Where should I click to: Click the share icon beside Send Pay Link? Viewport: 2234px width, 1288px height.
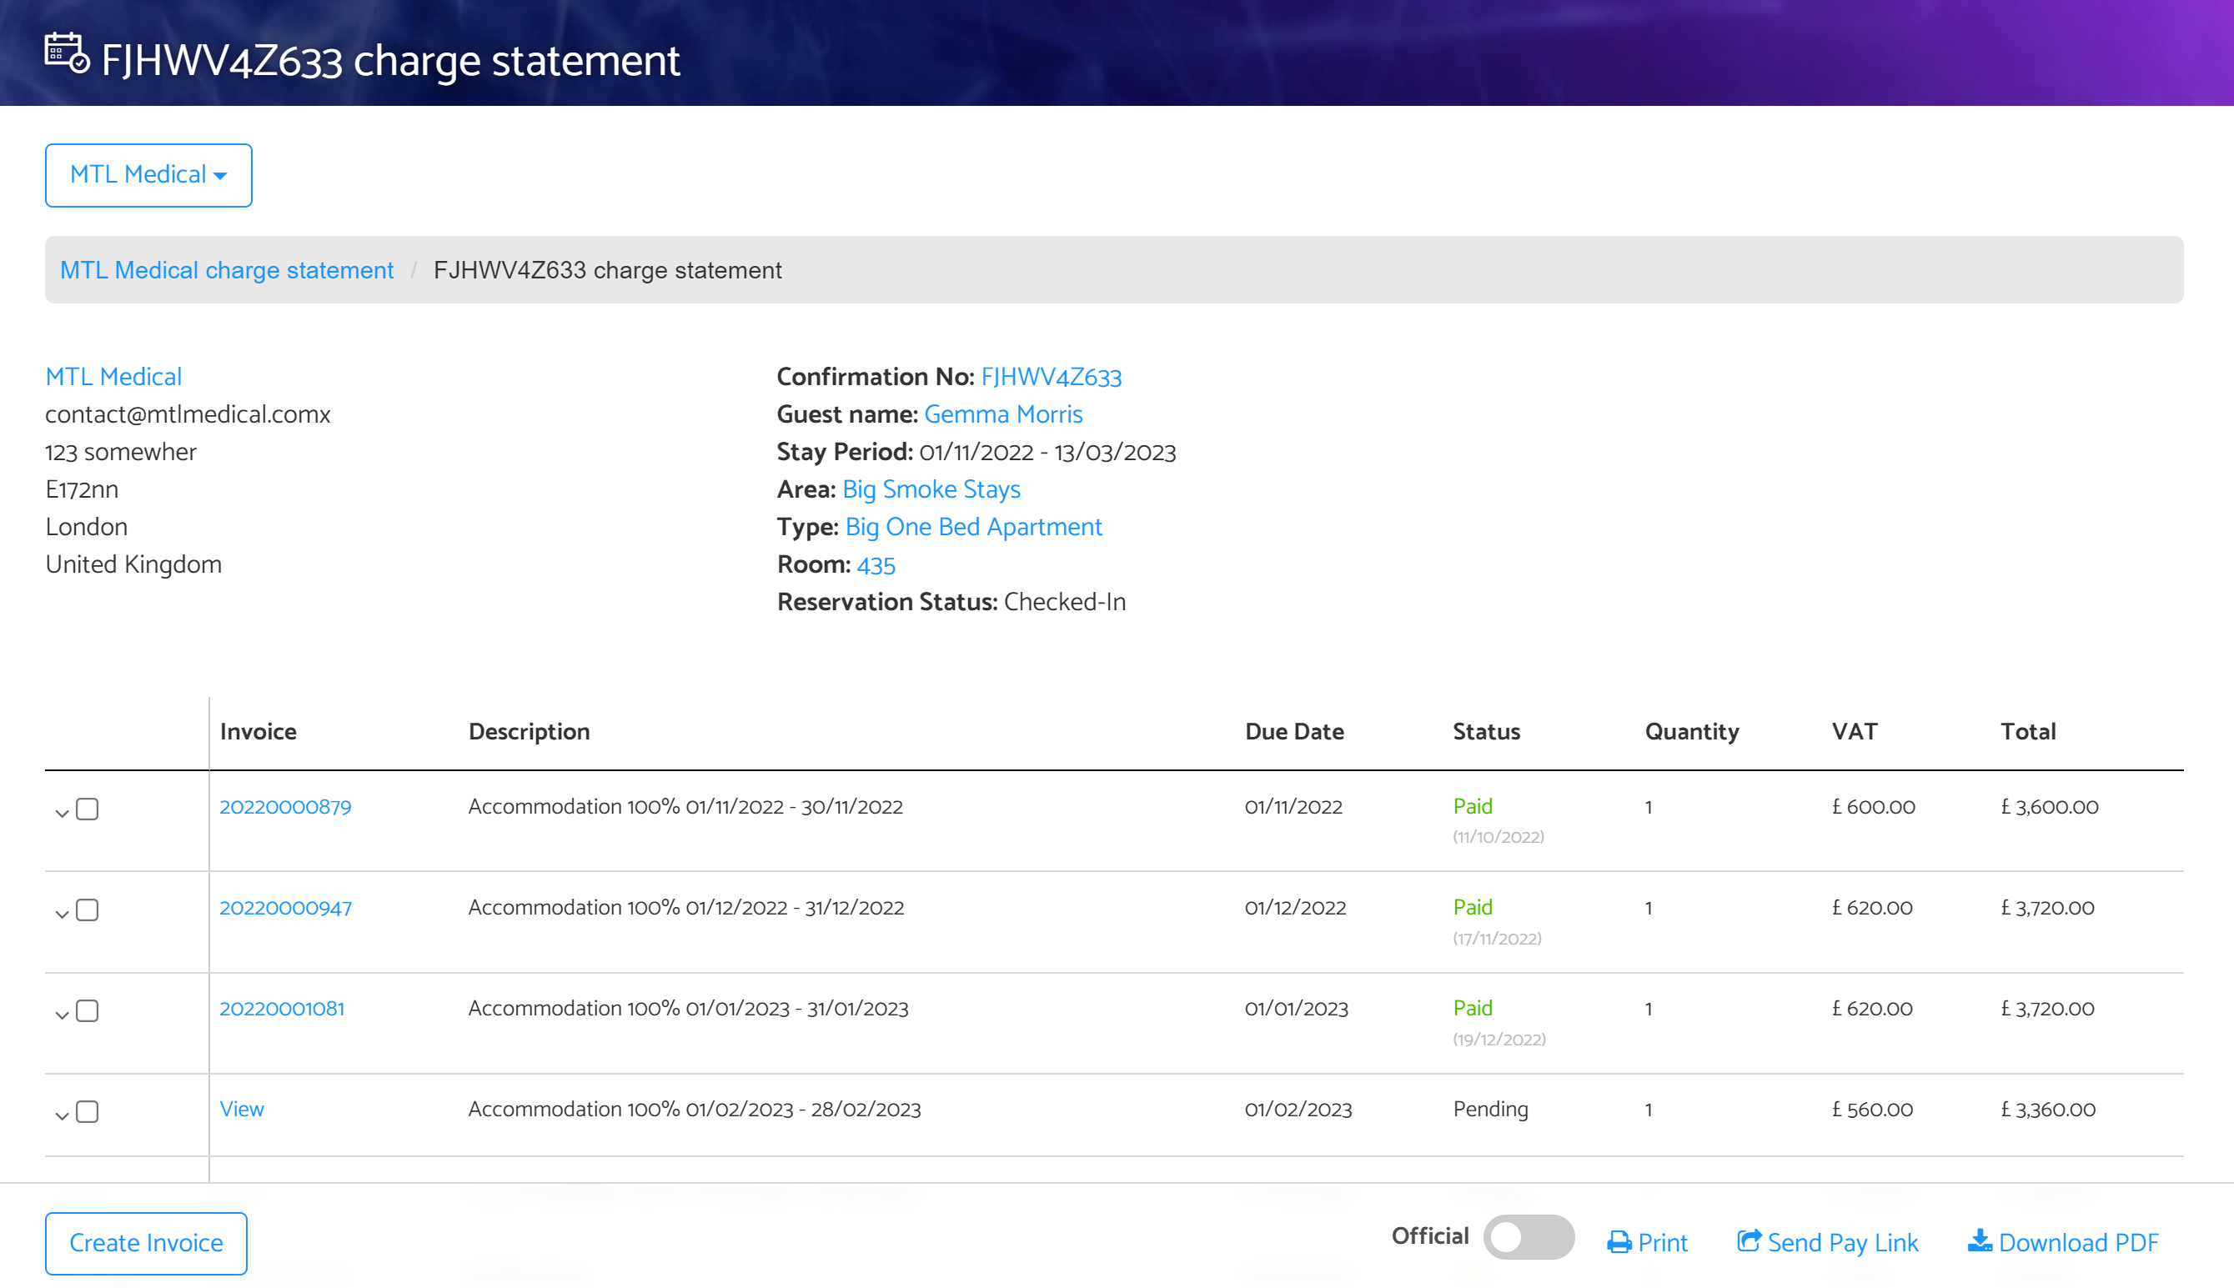[1749, 1240]
